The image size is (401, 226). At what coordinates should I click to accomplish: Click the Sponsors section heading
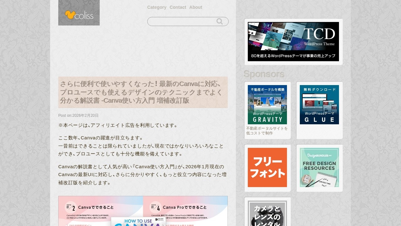[x=264, y=74]
